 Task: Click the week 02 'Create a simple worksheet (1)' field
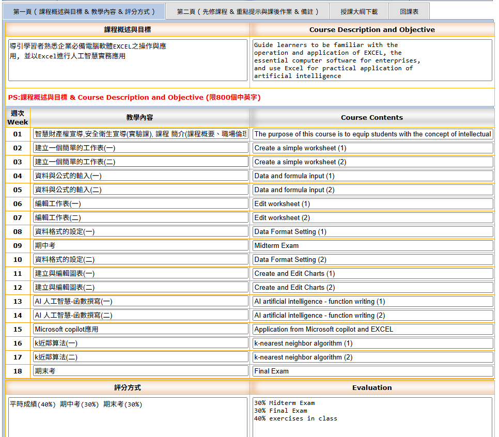point(372,148)
